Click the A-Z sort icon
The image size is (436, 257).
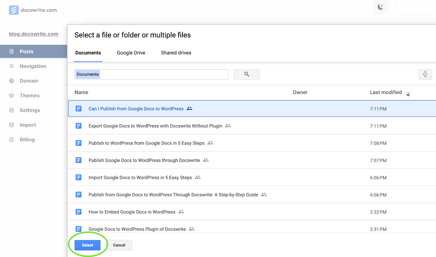pyautogui.click(x=425, y=74)
